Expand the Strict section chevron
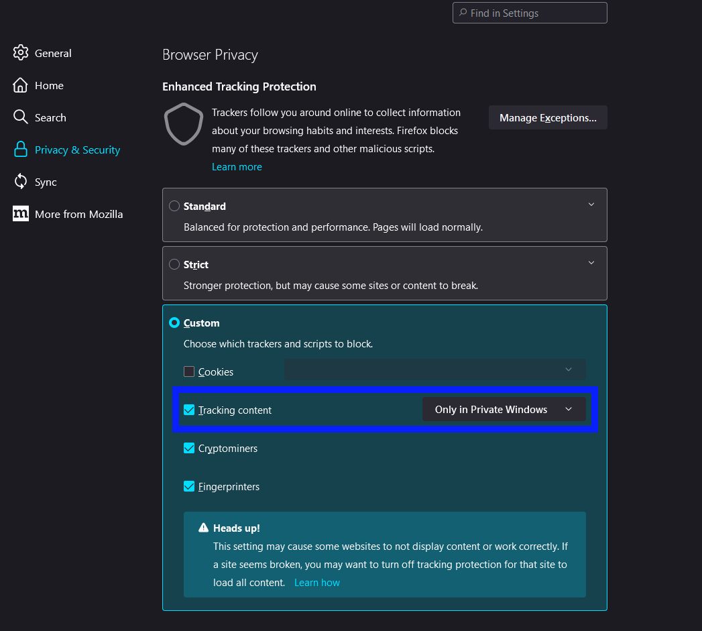This screenshot has width=702, height=631. point(591,263)
